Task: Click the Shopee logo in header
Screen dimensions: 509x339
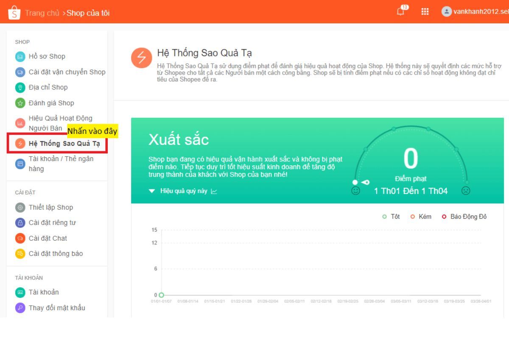Action: tap(14, 13)
